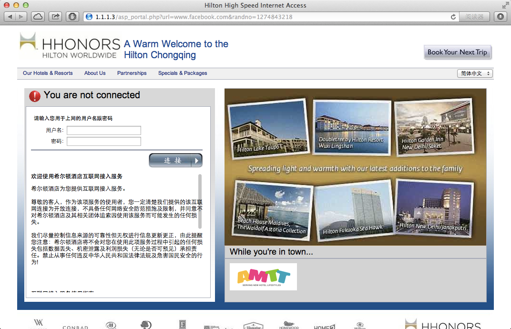Open iCloud Tabs cloud icon
This screenshot has width=511, height=329.
click(x=38, y=17)
